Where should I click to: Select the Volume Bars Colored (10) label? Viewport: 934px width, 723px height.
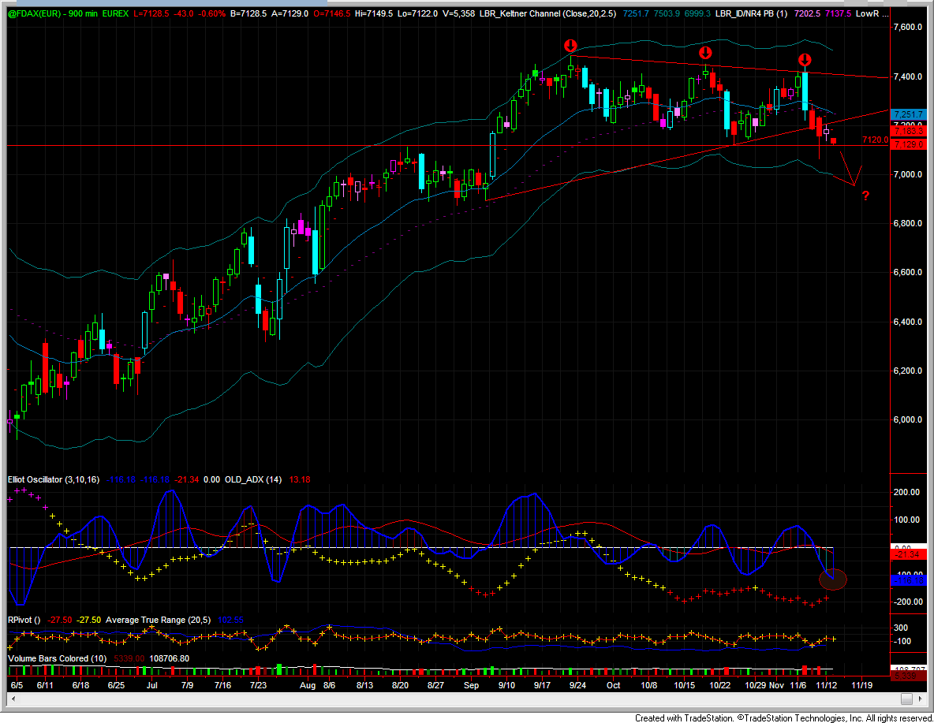(x=57, y=658)
